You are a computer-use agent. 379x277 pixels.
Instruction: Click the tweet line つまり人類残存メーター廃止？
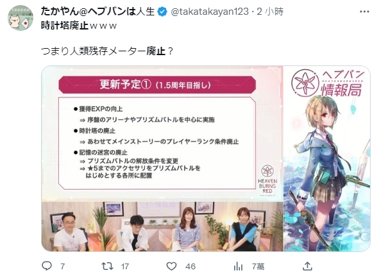[107, 51]
